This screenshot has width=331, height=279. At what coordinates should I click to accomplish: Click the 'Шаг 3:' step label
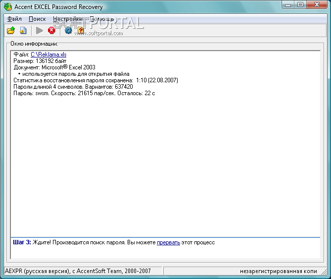[22, 242]
